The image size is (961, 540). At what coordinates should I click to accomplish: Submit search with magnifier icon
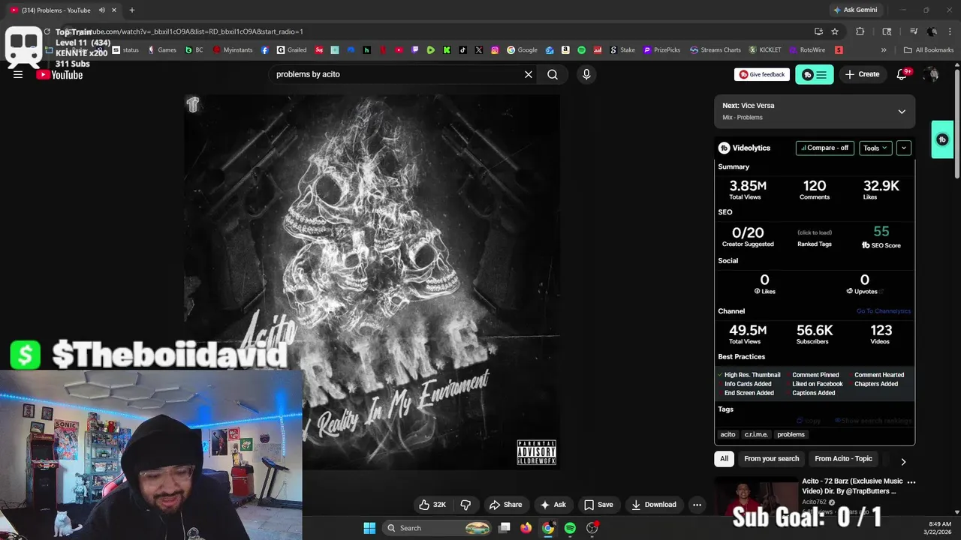coord(553,74)
